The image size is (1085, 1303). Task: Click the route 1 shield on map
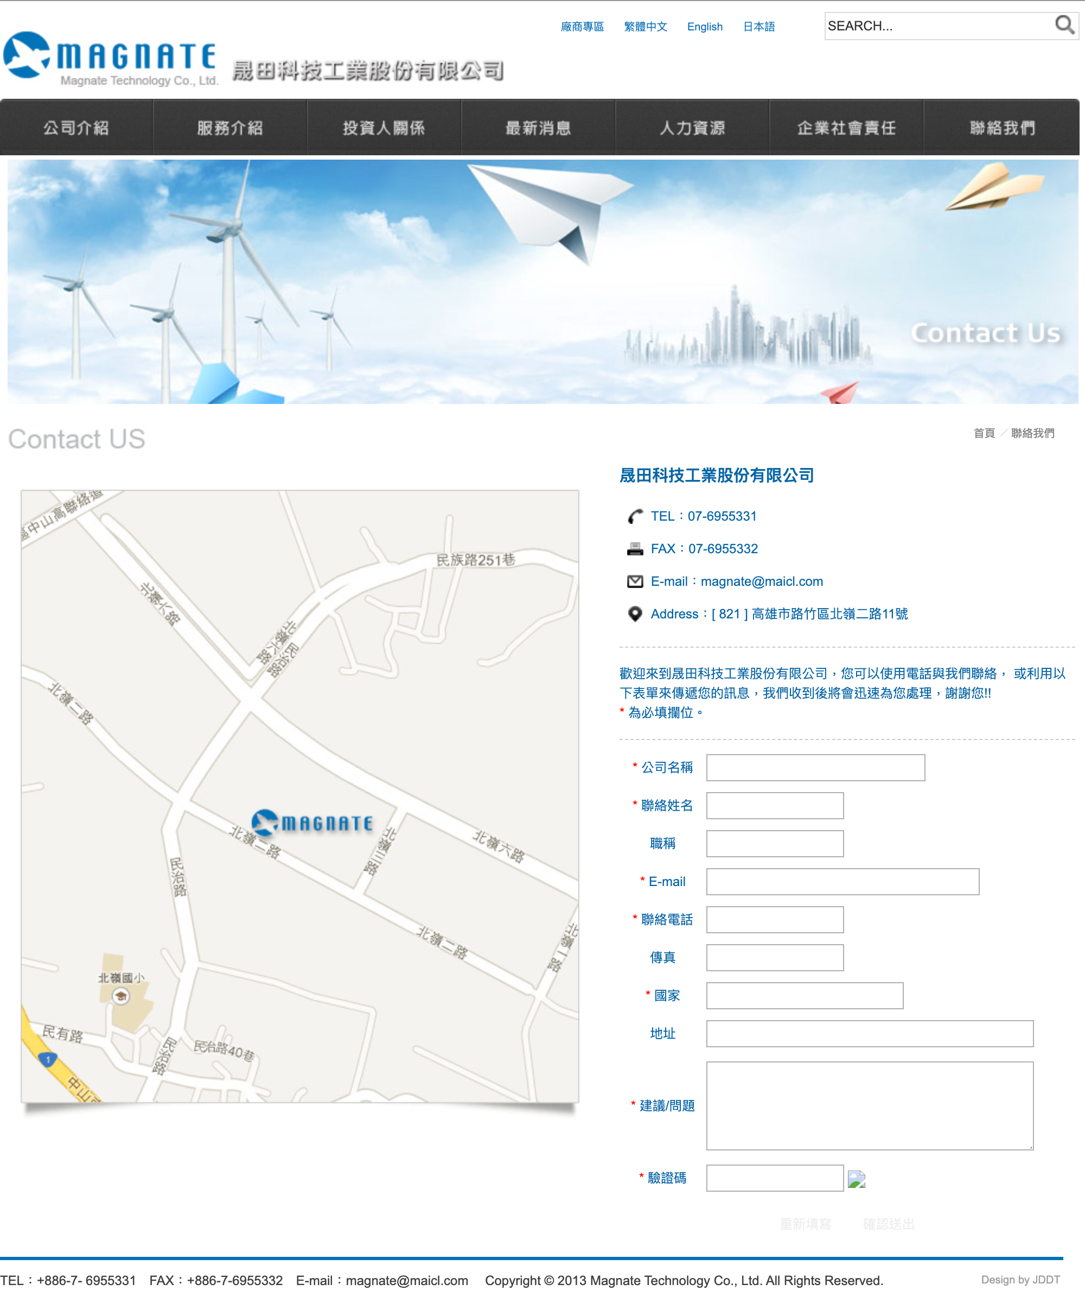[48, 1060]
